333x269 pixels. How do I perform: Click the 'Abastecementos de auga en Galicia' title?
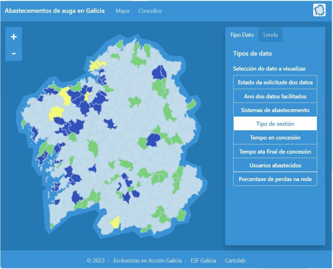[x=54, y=10]
